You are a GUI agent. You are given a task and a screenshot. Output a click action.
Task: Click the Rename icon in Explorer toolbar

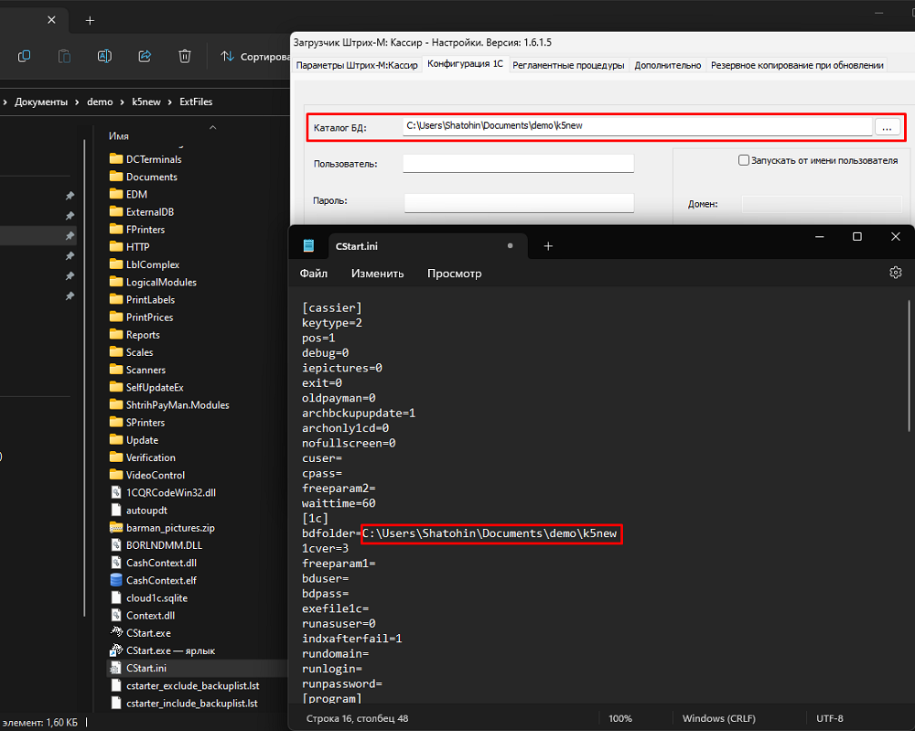pos(104,56)
